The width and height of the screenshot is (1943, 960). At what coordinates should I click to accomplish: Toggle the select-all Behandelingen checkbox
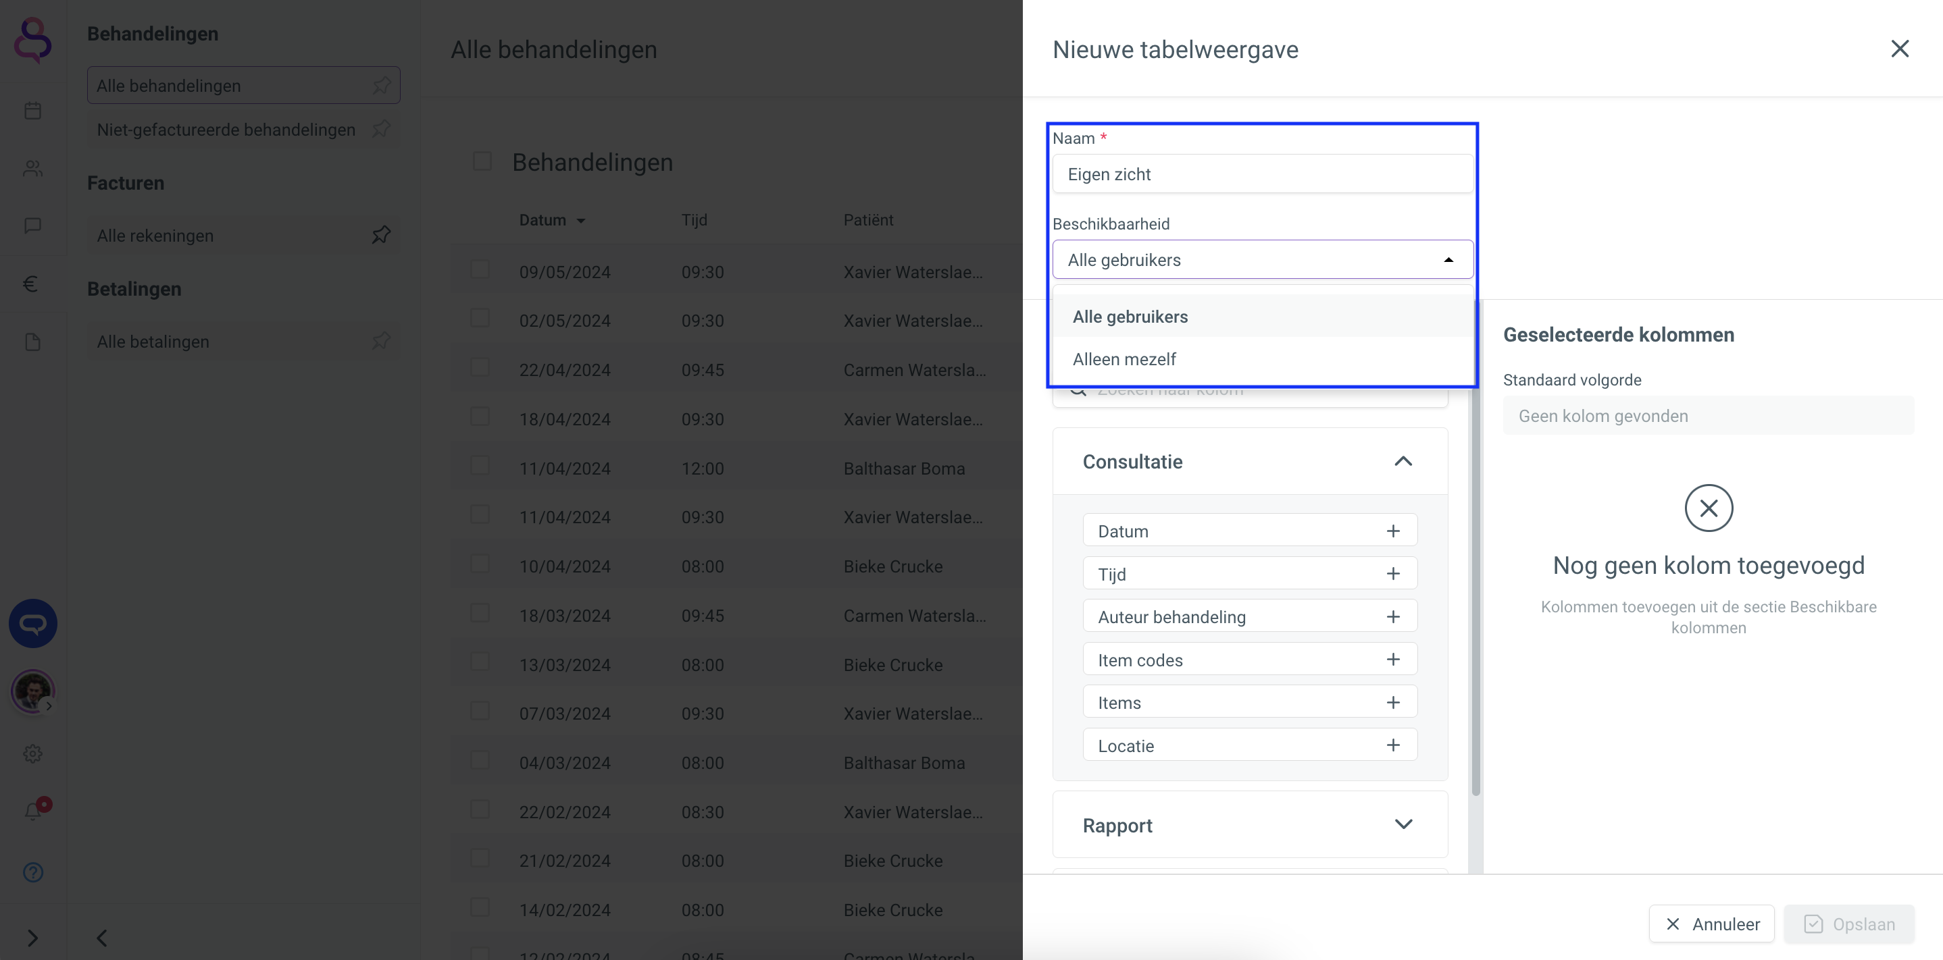[x=482, y=161]
